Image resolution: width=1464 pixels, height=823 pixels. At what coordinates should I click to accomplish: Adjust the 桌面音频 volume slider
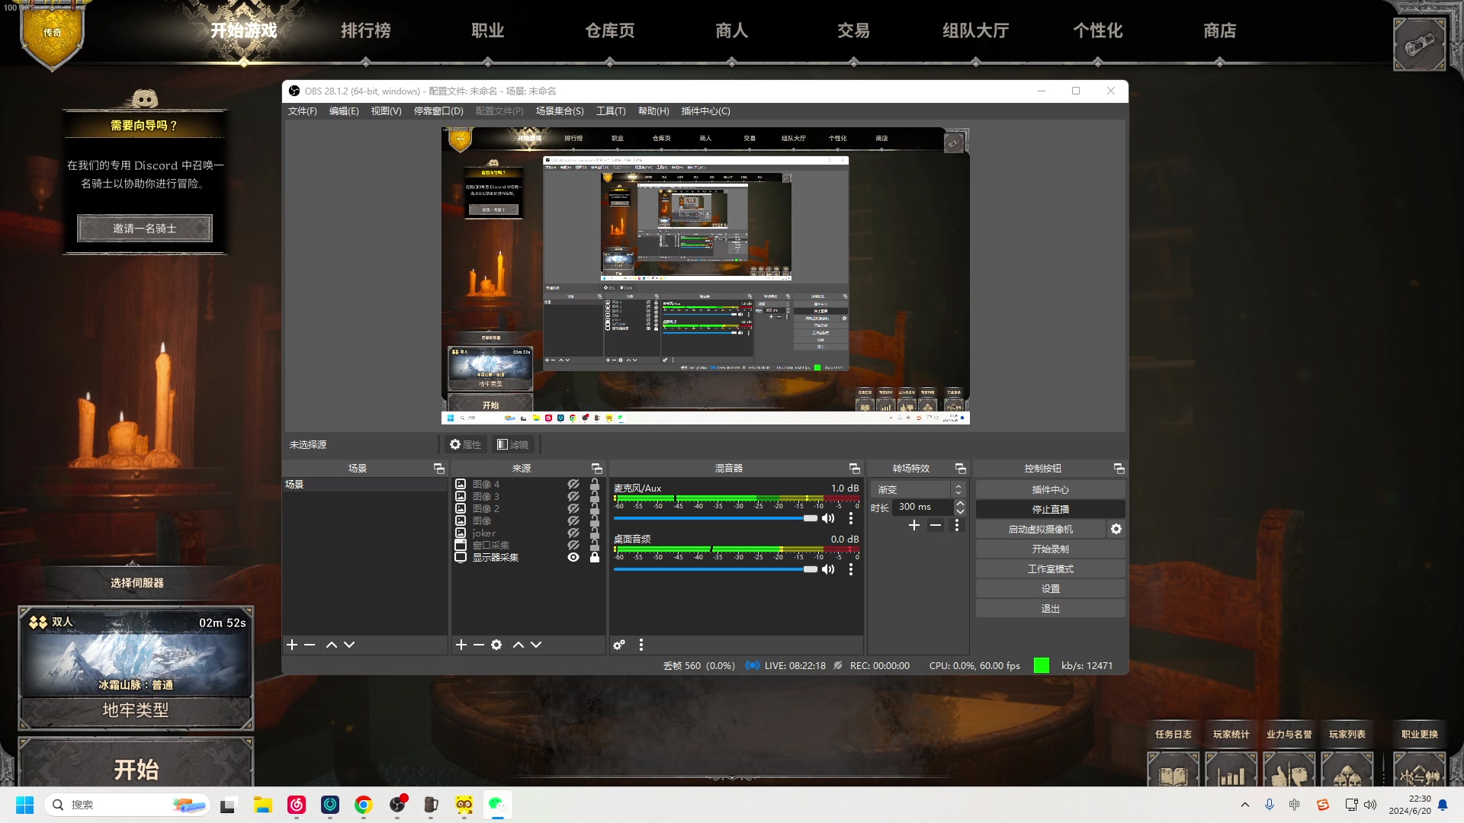pos(715,569)
